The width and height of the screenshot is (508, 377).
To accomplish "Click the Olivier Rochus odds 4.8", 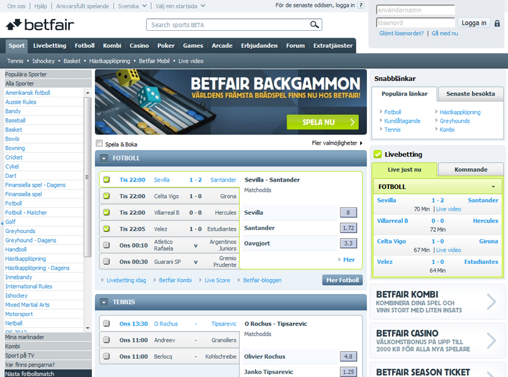I will click(x=348, y=356).
